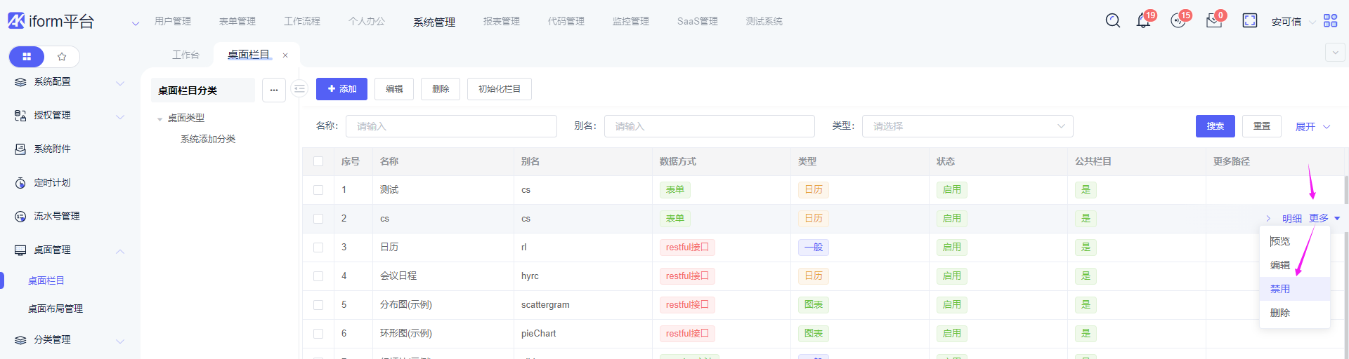Expand the 系统配置 sidebar menu
The height and width of the screenshot is (359, 1349).
[x=69, y=82]
